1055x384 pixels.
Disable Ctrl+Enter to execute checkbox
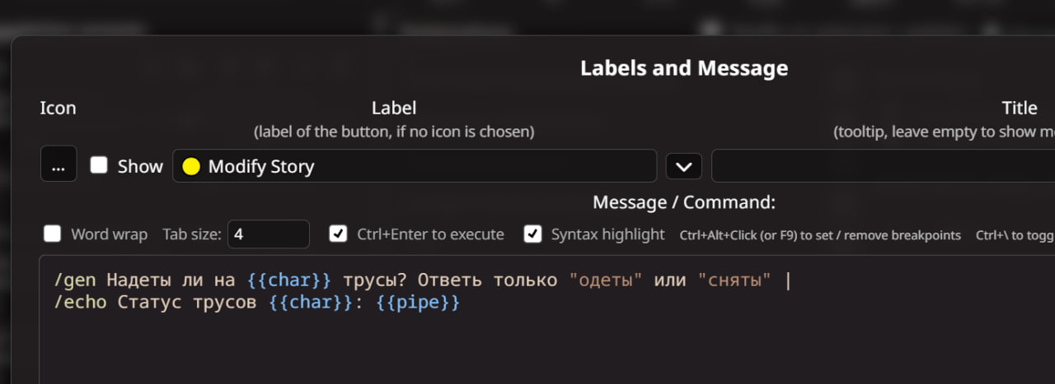point(338,234)
